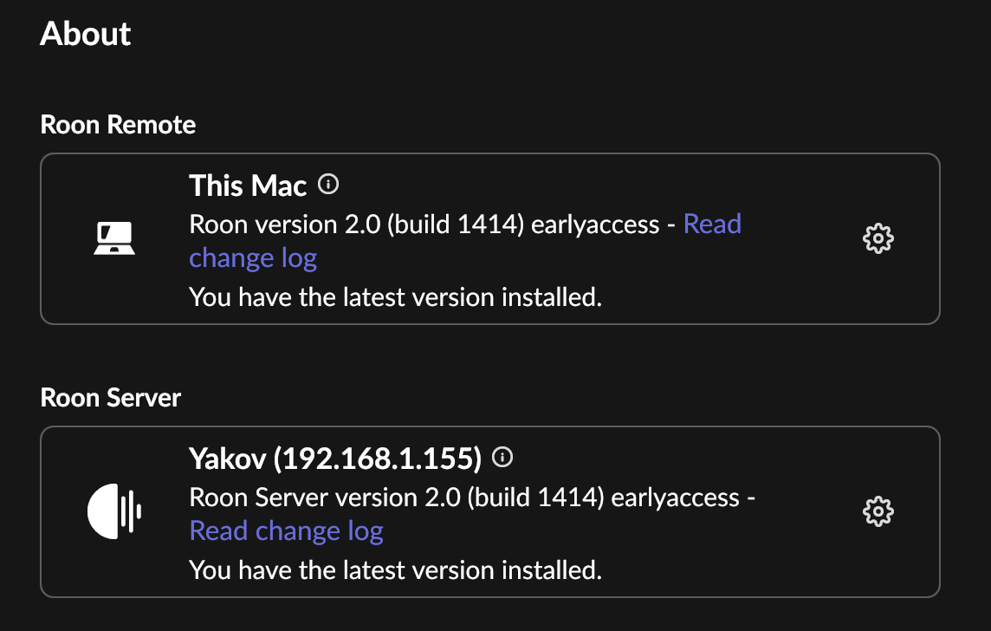Open Roon Remote's Read change log link
Screen dimensions: 991x631
point(465,241)
